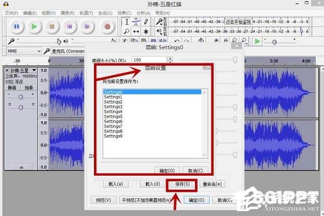The height and width of the screenshot is (216, 324).
Task: Open the 编辑(E) menu
Action: tap(30, 13)
